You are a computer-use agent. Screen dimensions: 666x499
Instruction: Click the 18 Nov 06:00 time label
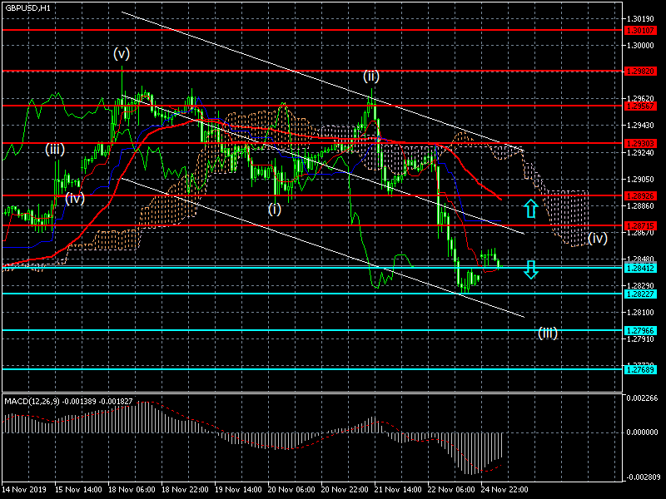click(x=132, y=490)
